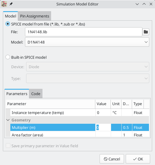Click the Value column header
Image resolution: width=155 pixels, height=165 pixels.
click(x=103, y=104)
